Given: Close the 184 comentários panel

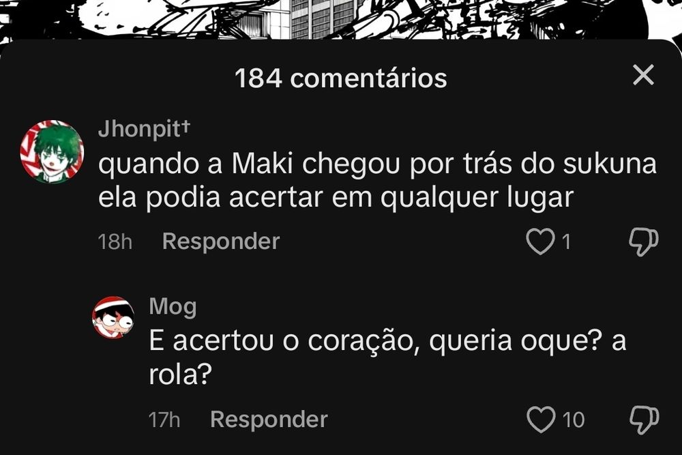Looking at the screenshot, I should point(643,75).
